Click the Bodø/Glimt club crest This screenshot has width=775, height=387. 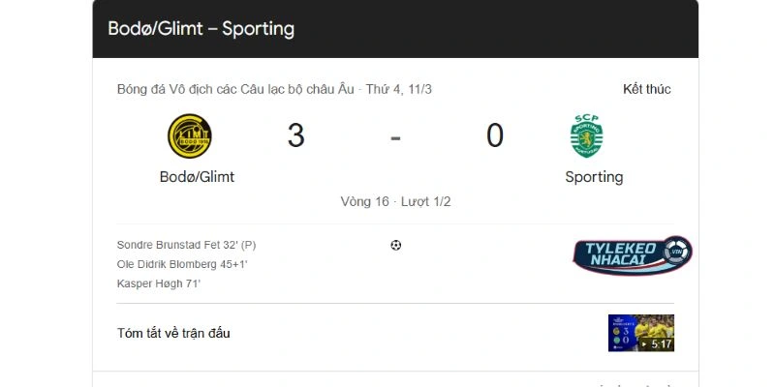pos(190,136)
